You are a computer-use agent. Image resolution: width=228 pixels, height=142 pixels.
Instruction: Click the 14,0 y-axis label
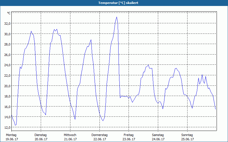(x=7, y=117)
